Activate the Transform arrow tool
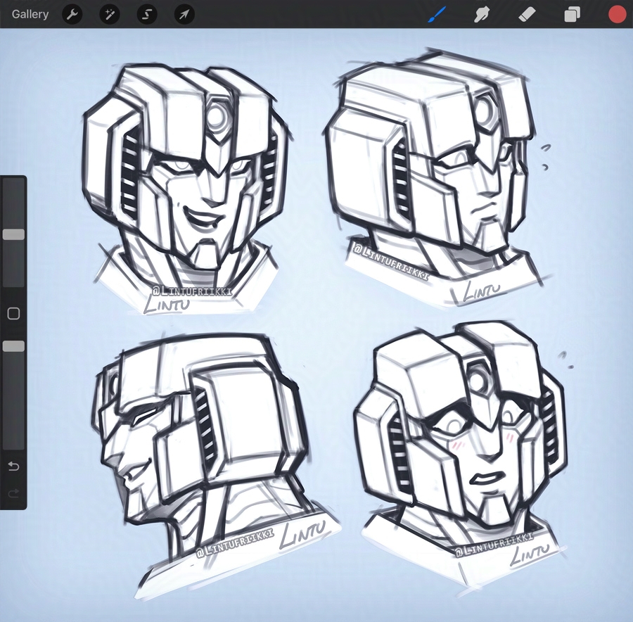 (x=184, y=15)
